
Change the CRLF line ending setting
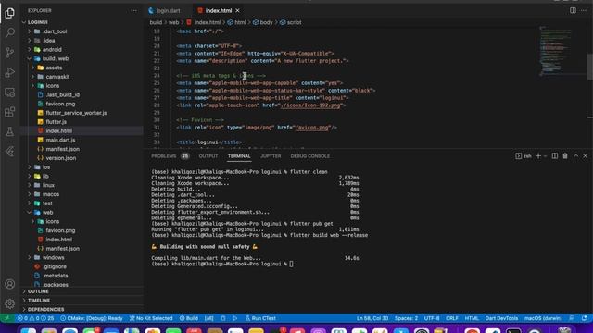coord(452,318)
